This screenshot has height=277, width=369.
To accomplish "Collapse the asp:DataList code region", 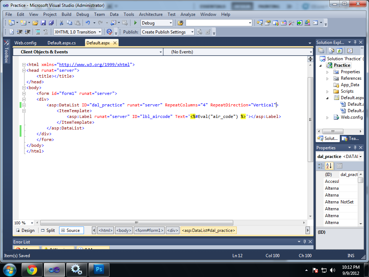I will point(24,105).
